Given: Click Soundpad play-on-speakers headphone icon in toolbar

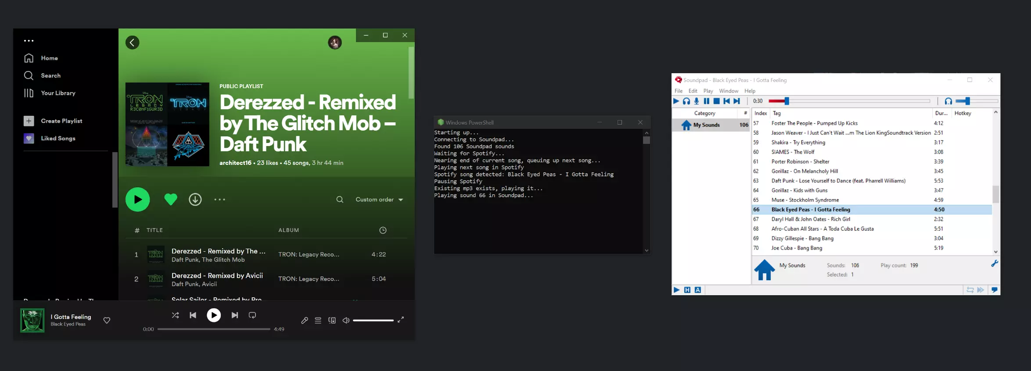Looking at the screenshot, I should pos(686,101).
